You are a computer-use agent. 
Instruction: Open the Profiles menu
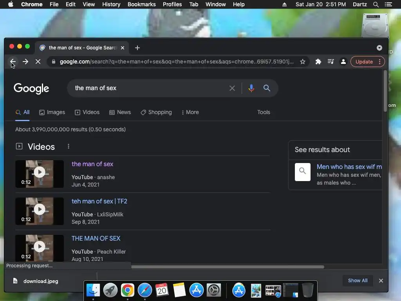click(x=172, y=4)
